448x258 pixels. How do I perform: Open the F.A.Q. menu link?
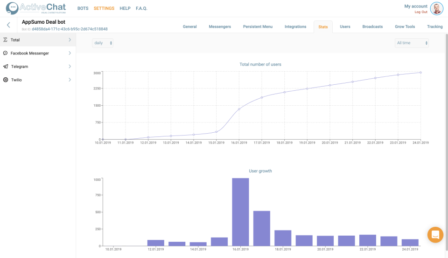(141, 8)
